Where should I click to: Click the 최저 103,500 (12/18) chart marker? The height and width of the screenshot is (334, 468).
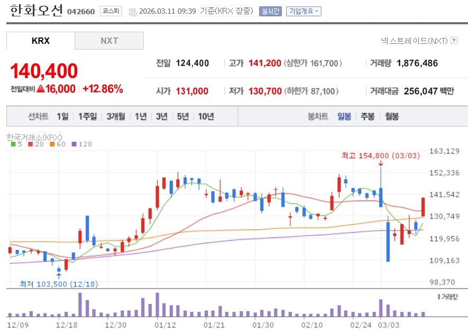59,284
